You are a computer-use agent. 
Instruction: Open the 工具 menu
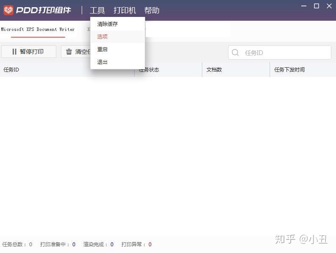pos(97,10)
